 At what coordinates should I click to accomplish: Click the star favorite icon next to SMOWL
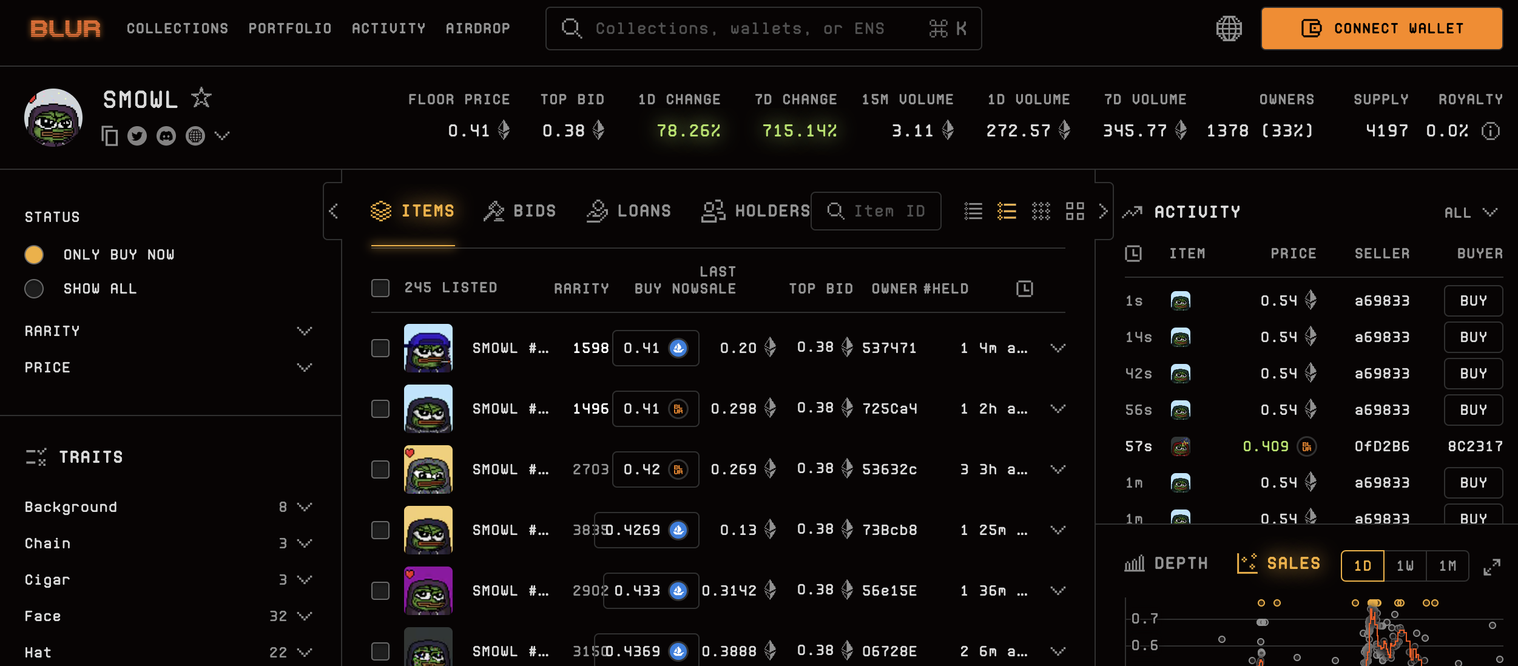201,98
